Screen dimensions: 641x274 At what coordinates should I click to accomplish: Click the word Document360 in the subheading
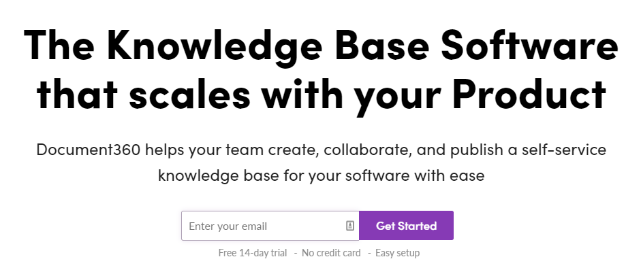pos(89,150)
